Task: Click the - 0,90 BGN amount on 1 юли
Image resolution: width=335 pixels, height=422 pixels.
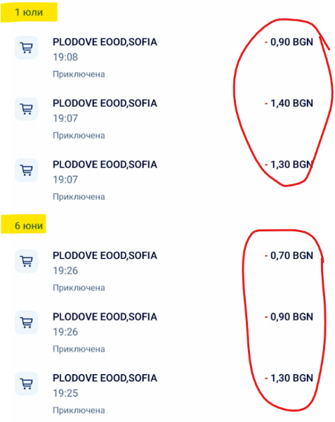Action: (289, 42)
